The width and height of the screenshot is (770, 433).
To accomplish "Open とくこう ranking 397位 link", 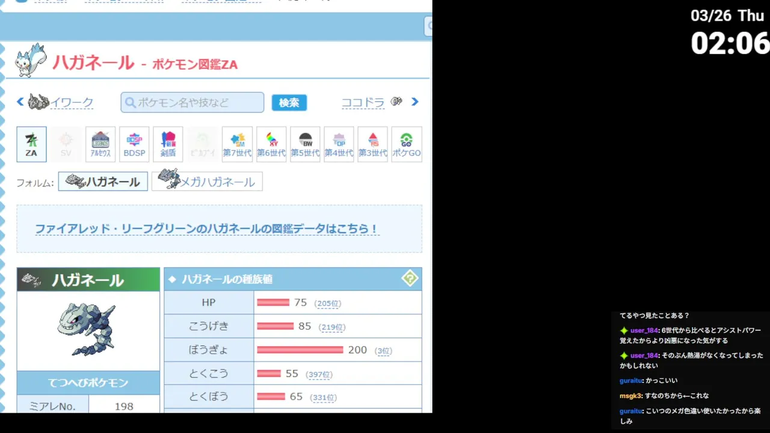I will pos(319,374).
